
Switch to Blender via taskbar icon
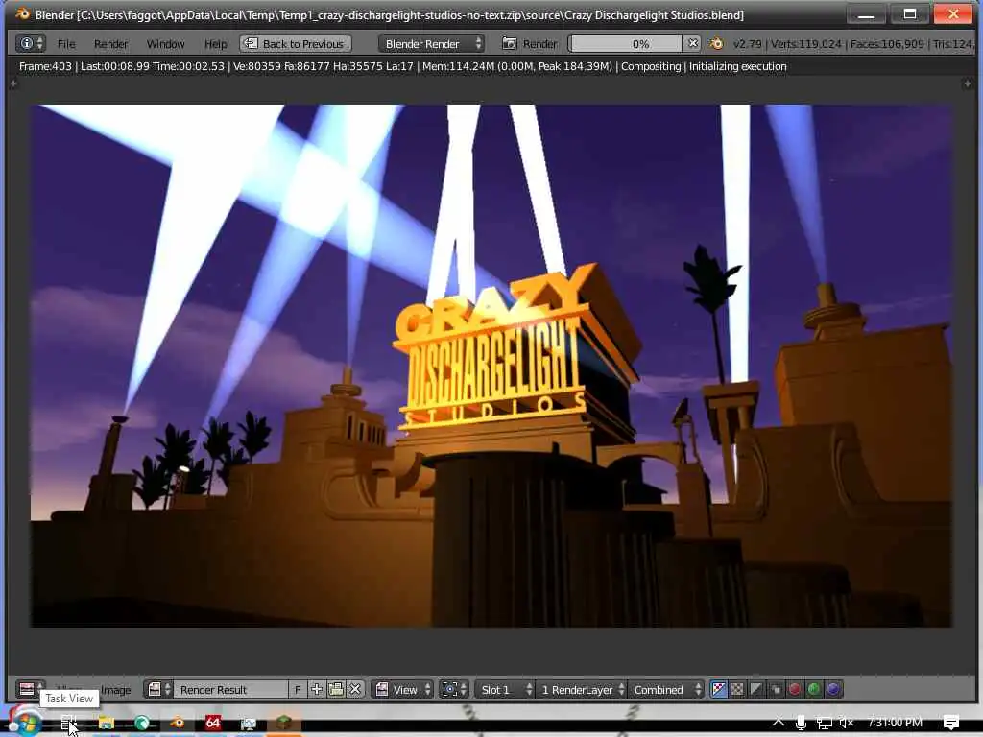coord(178,724)
